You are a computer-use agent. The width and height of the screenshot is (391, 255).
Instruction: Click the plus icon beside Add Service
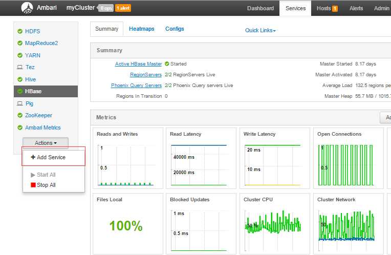[x=33, y=157]
